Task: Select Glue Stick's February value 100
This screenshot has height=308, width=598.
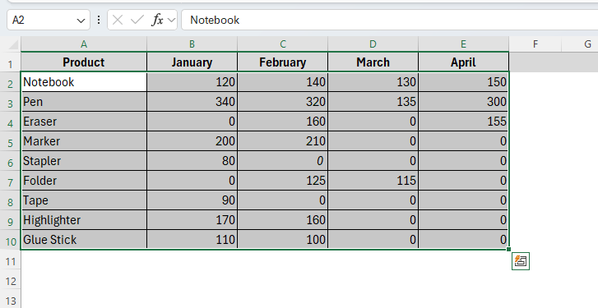Action: point(283,240)
